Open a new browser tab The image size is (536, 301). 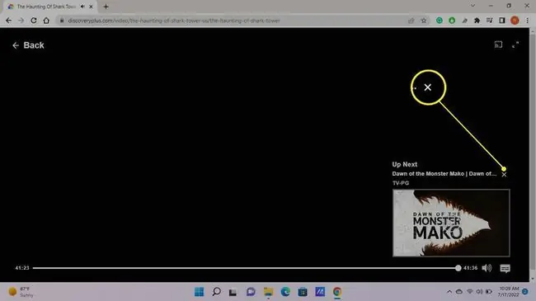tap(106, 7)
